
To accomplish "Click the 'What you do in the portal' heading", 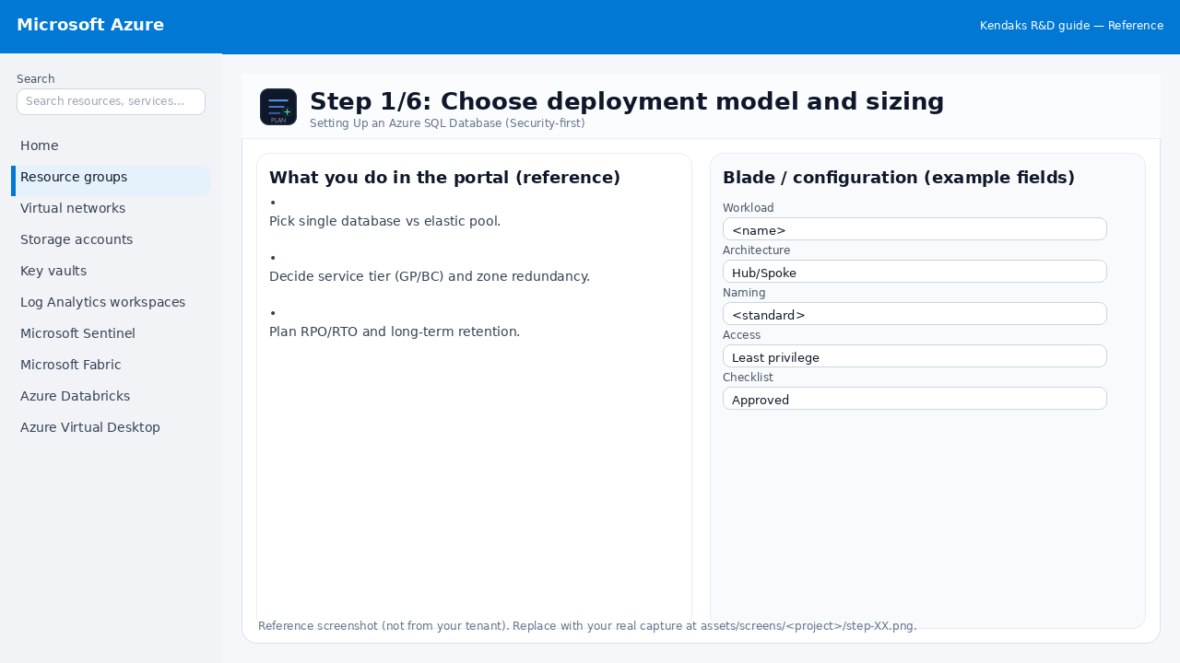I will pos(444,177).
